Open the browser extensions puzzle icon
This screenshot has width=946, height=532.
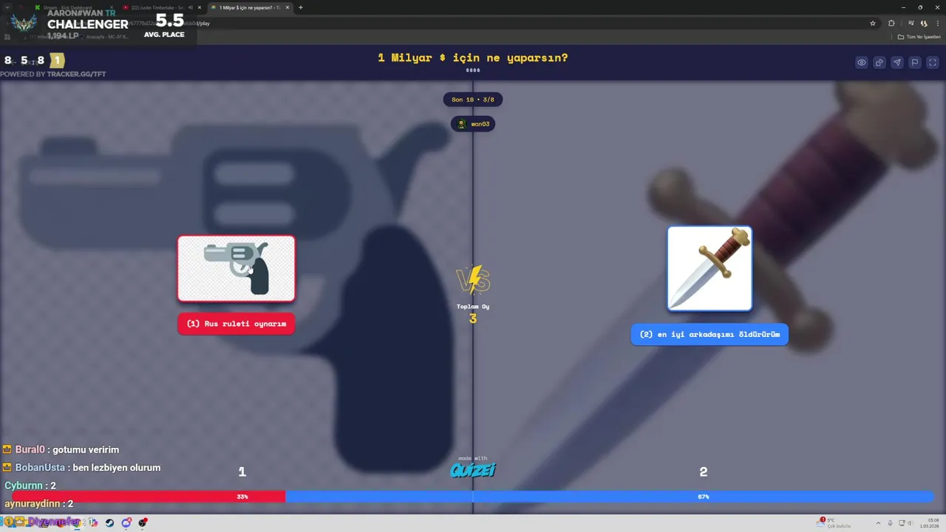tap(891, 23)
